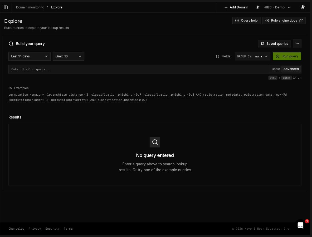Open the Security footer link
This screenshot has height=237, width=312.
click(x=52, y=229)
